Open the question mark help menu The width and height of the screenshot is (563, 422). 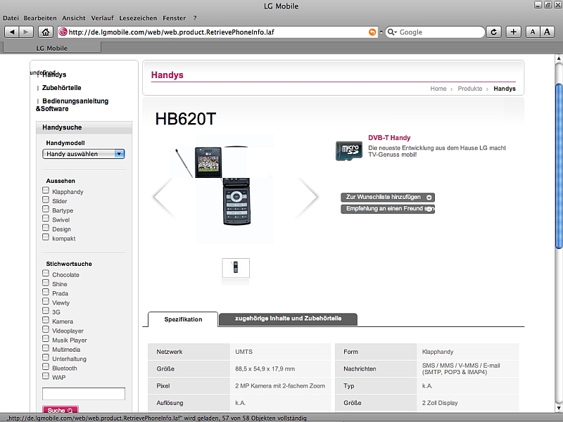pos(195,18)
